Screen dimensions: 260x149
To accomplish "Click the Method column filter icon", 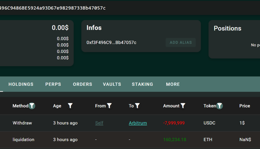I will click(x=32, y=106).
